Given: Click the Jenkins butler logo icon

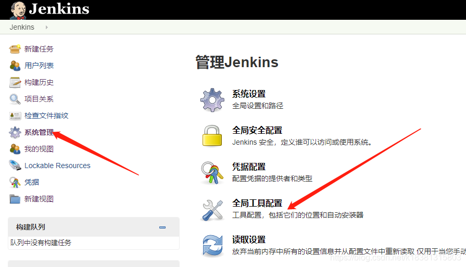Looking at the screenshot, I should pyautogui.click(x=18, y=10).
